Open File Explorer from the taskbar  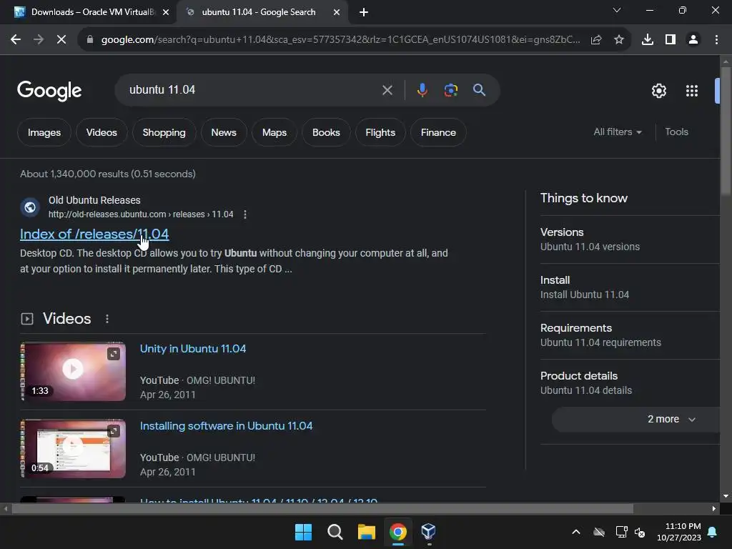pyautogui.click(x=367, y=532)
